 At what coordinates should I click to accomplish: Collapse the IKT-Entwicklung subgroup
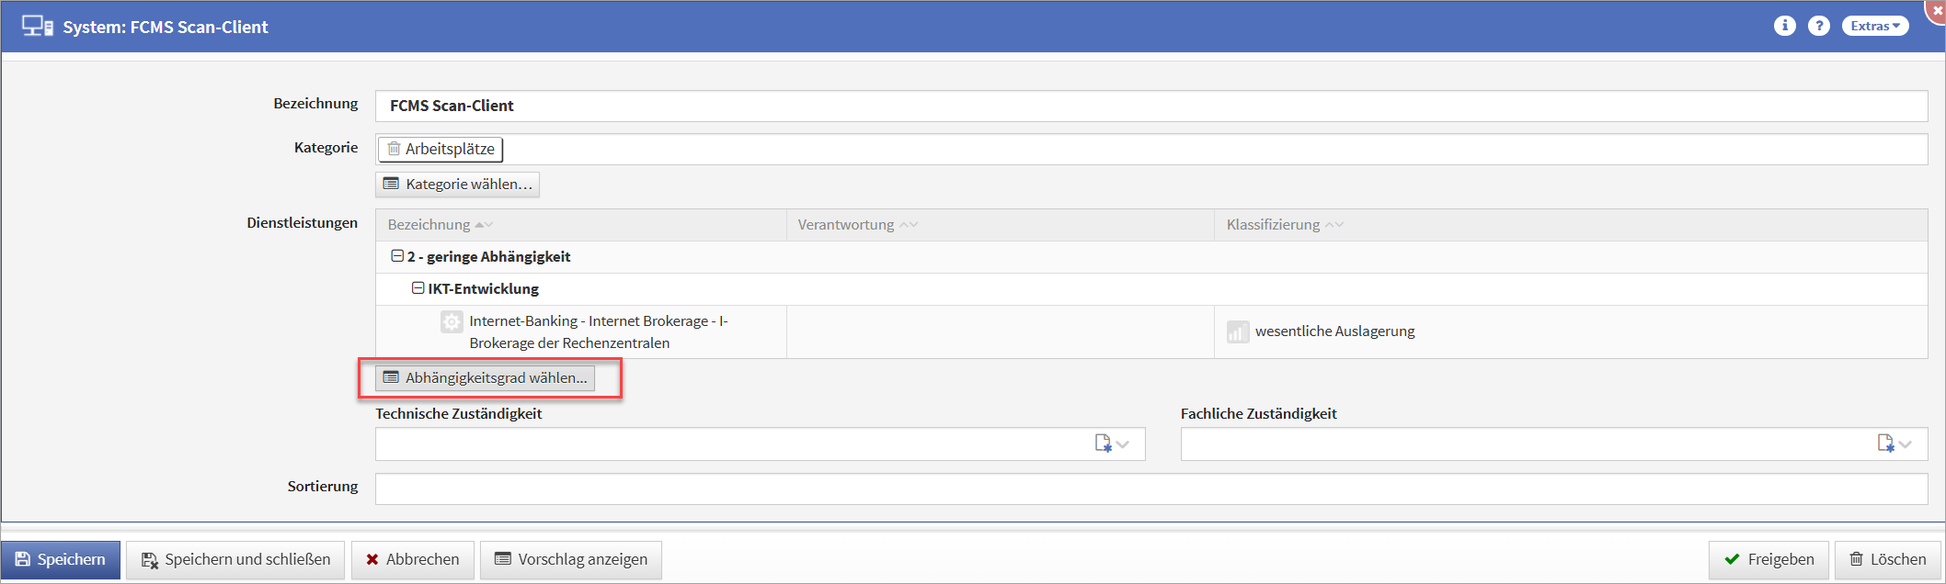[x=418, y=288]
